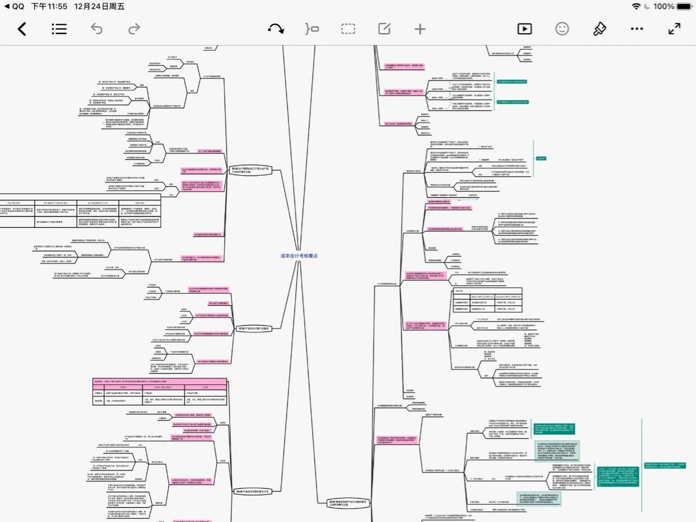
Task: Tap the Wi-Fi status icon
Action: coord(636,7)
